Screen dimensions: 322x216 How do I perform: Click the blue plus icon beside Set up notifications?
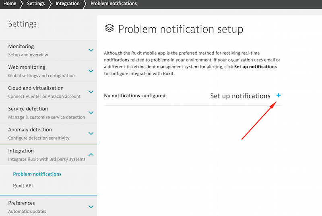click(x=279, y=95)
